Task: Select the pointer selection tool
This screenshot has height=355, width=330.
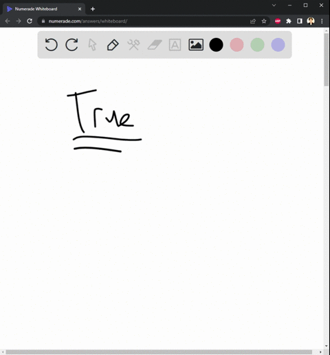Action: pyautogui.click(x=92, y=45)
